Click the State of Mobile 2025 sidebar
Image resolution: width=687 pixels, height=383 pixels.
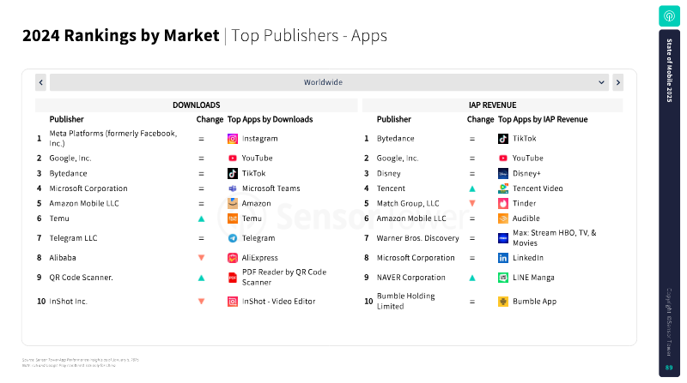pos(669,203)
